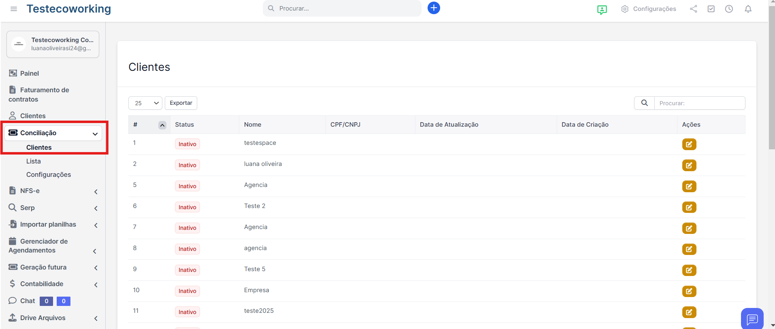Open the floating chat widget button
Viewport: 775px width, 329px height.
coord(752,319)
